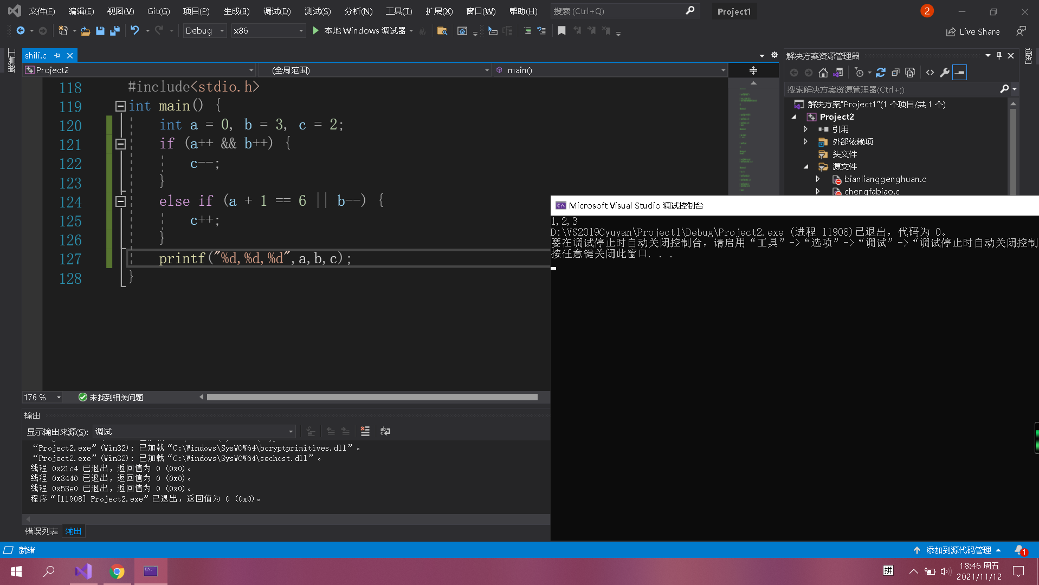Click the feedback icon beside Live Share
The height and width of the screenshot is (585, 1039).
click(x=1021, y=31)
